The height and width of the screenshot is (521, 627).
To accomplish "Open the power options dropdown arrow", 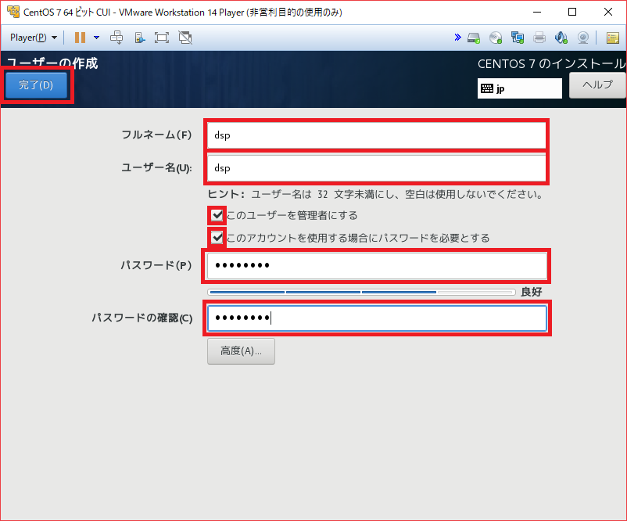I will (x=96, y=38).
